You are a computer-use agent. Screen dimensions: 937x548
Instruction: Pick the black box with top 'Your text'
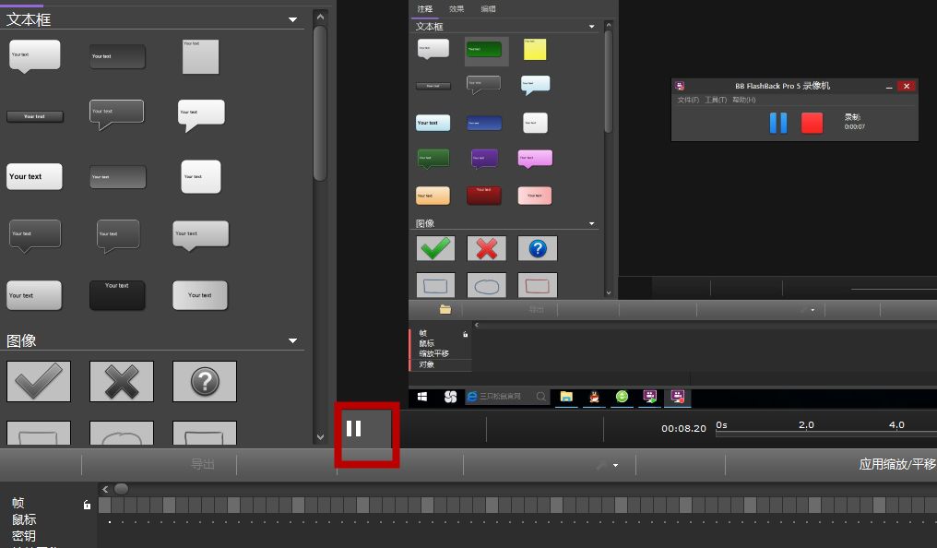[117, 295]
